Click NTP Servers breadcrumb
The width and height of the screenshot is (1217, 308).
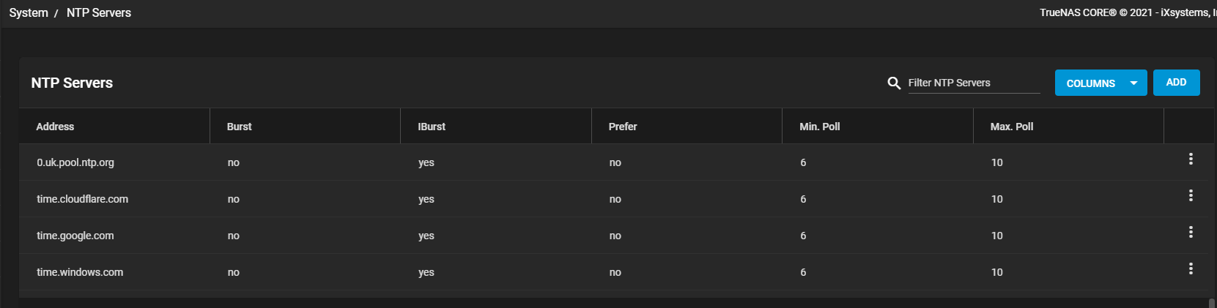coord(99,12)
